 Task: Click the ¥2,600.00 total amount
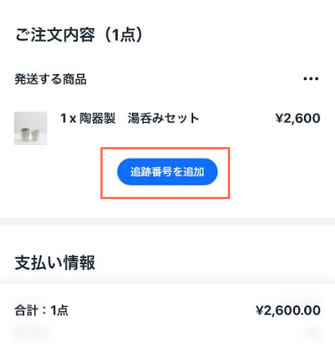click(x=288, y=310)
